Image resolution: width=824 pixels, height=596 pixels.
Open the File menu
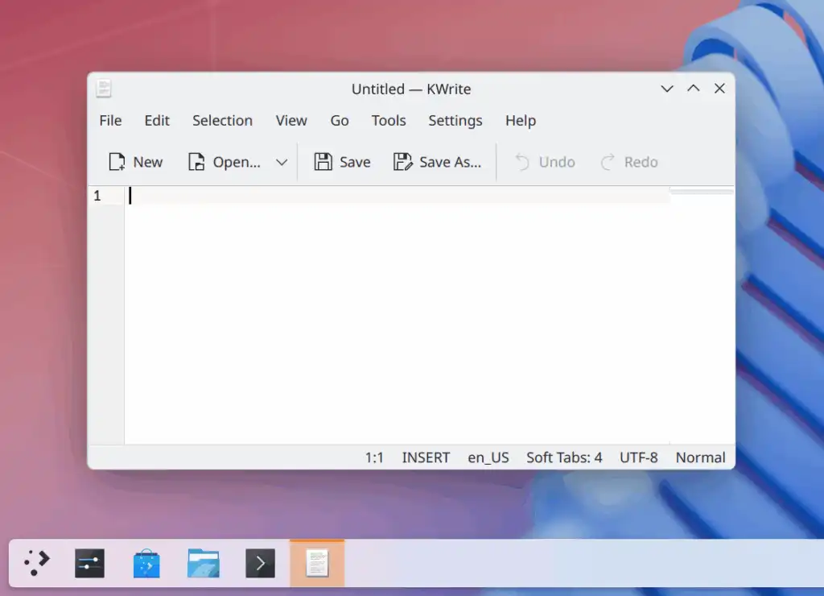(110, 121)
